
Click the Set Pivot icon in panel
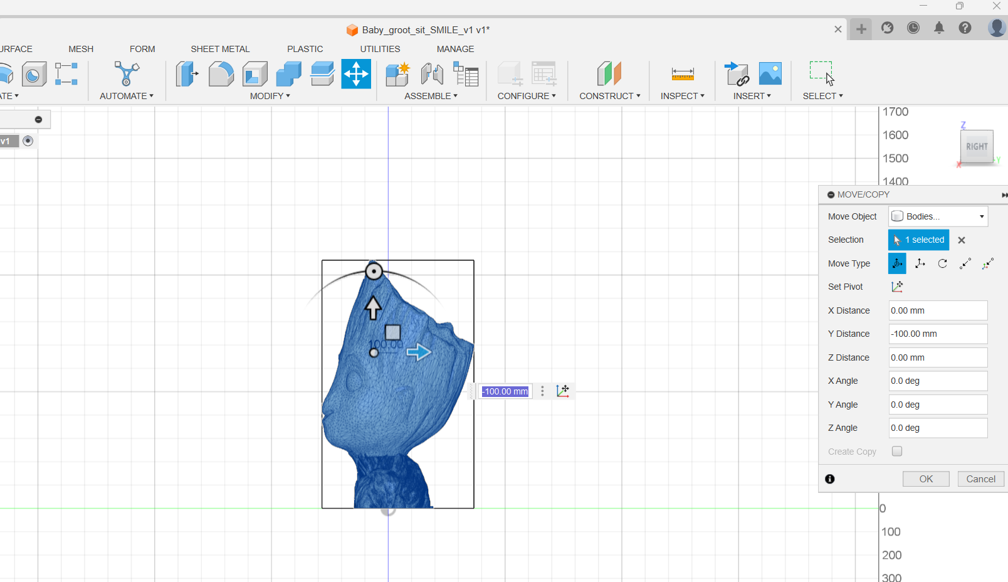[897, 287]
